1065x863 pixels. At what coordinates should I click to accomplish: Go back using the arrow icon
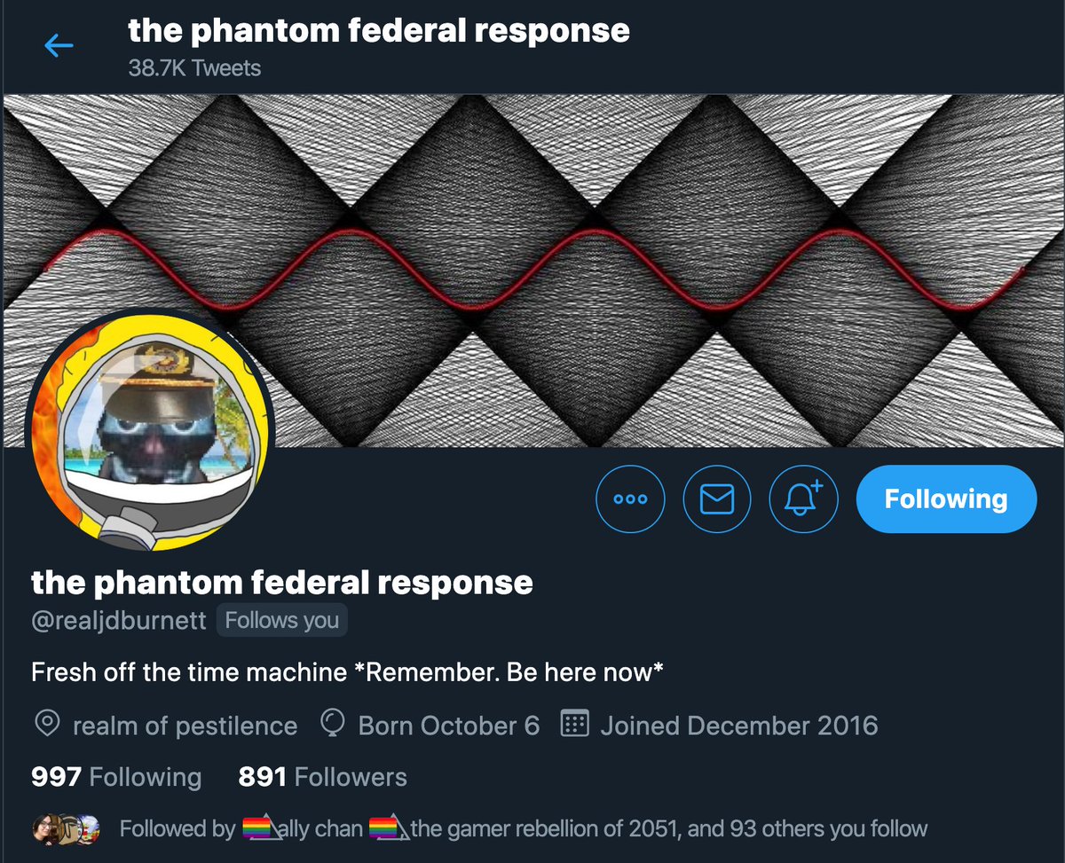pos(59,45)
